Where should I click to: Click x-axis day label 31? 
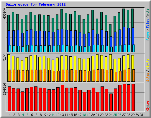point(142,115)
